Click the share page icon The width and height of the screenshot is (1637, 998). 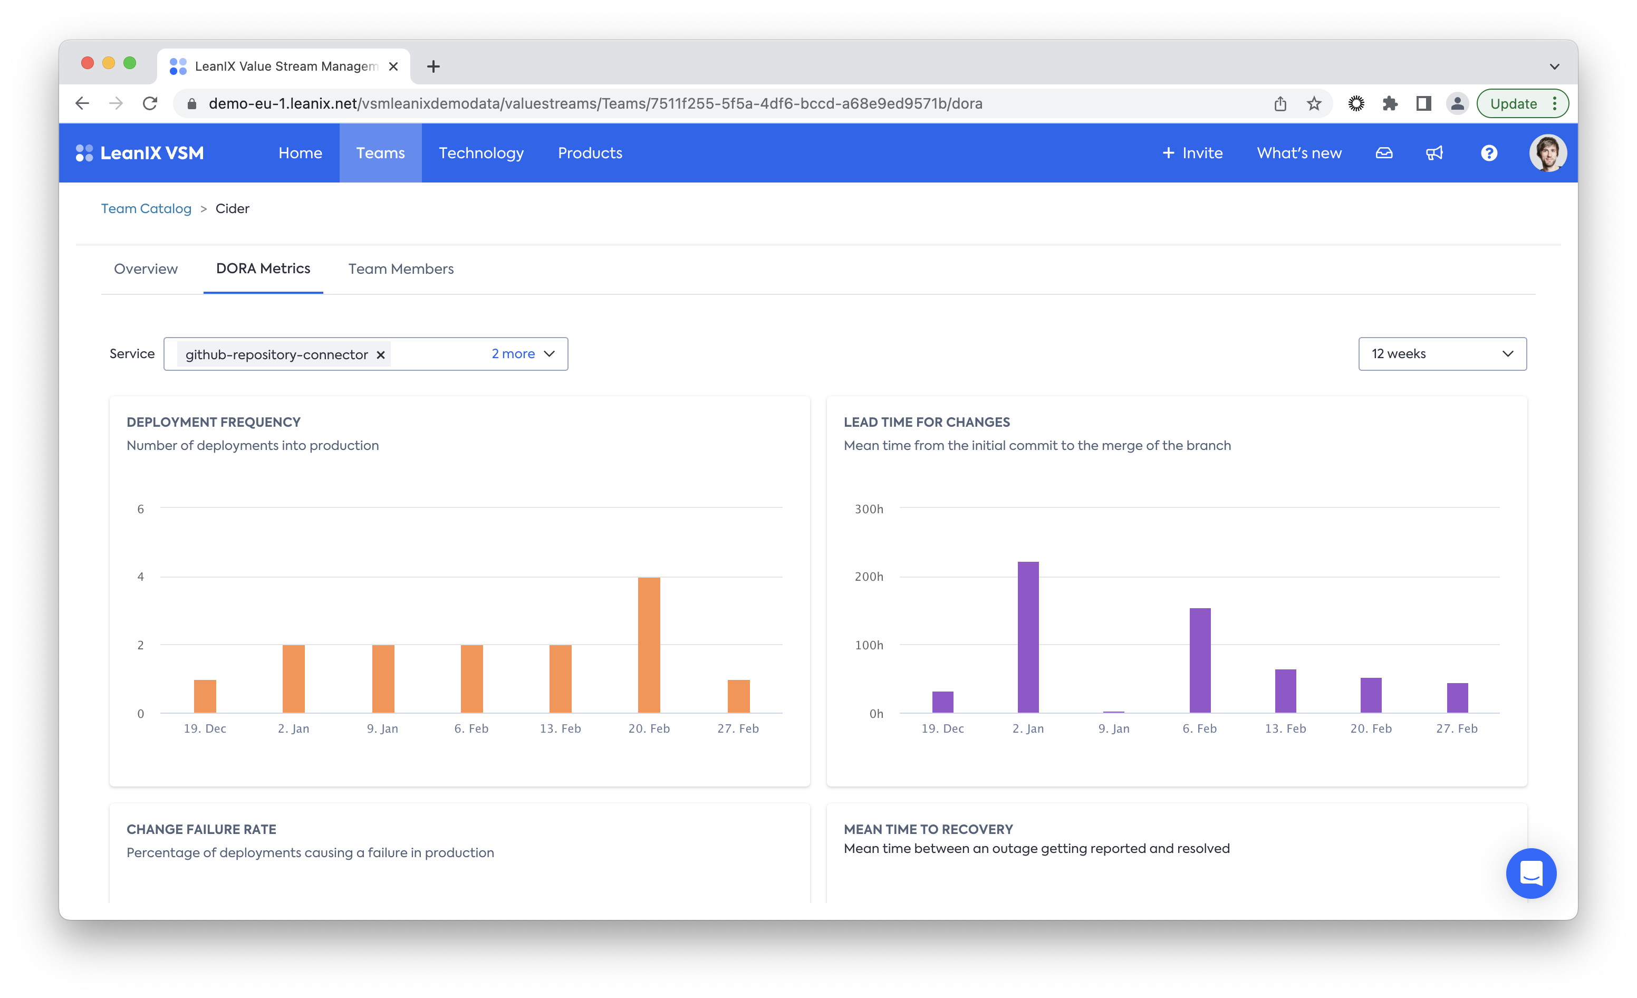(x=1280, y=104)
